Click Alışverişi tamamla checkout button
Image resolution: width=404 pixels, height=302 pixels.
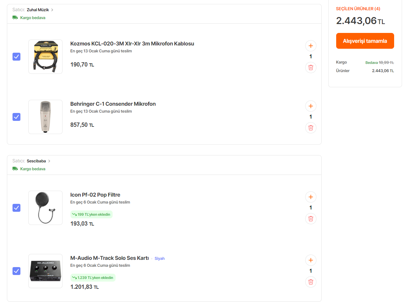[365, 41]
